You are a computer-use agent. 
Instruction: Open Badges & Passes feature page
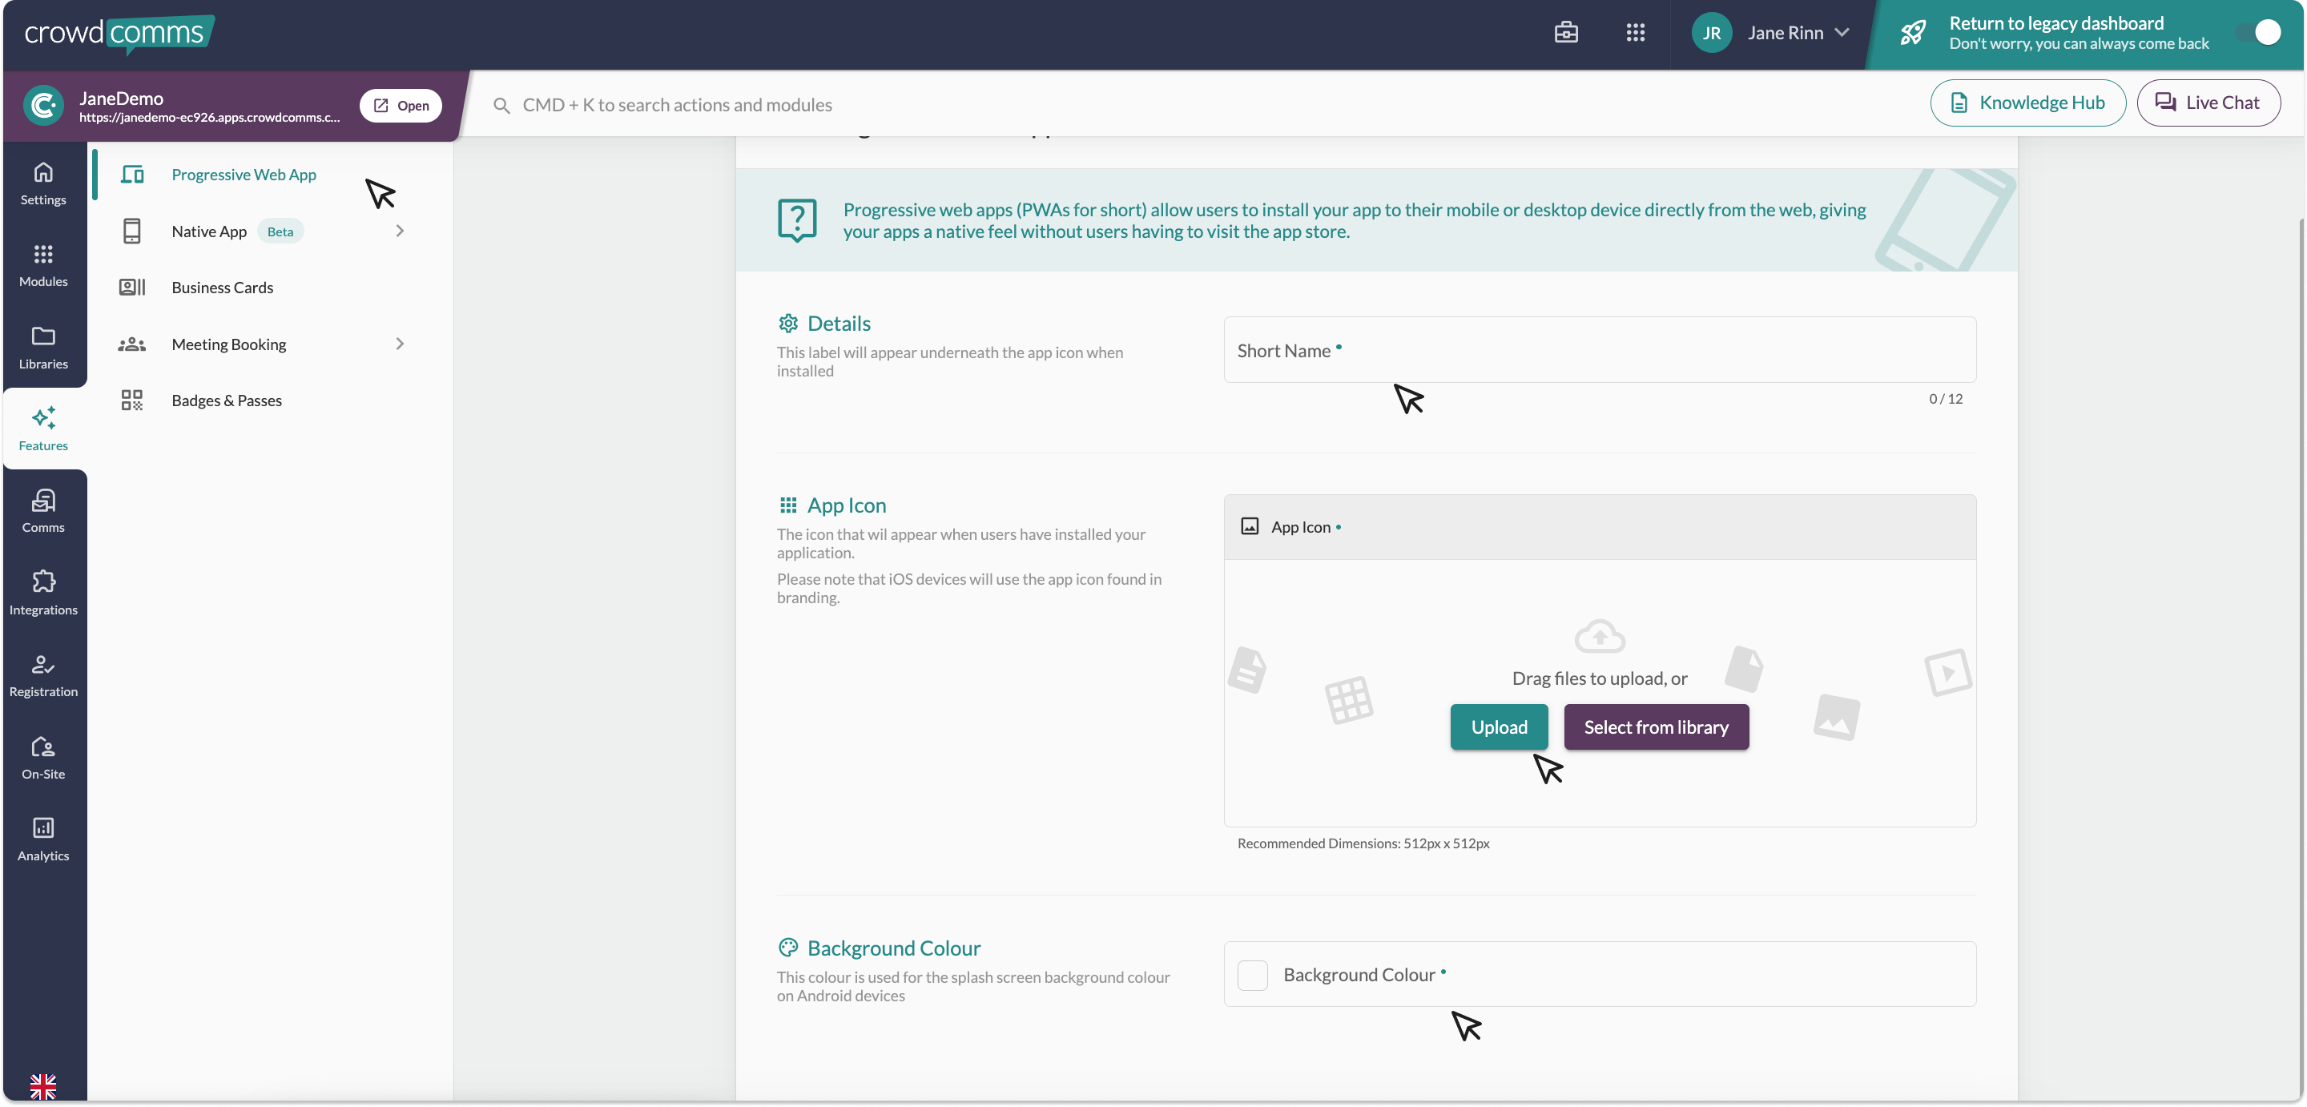(x=227, y=401)
